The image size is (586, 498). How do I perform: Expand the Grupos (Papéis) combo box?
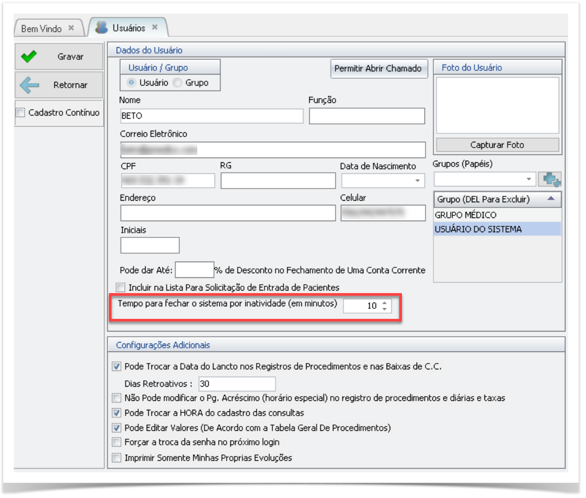click(529, 180)
